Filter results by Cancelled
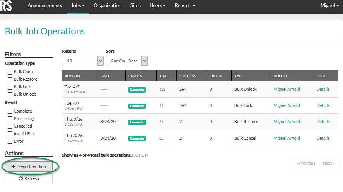This screenshot has height=192, width=343. click(10, 126)
